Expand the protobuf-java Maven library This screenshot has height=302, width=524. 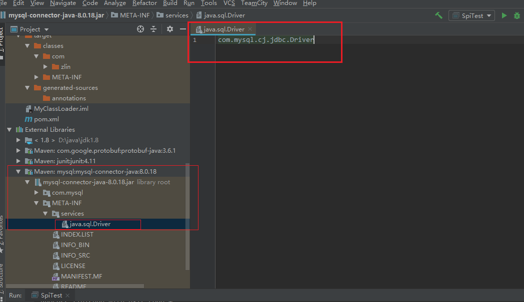(18, 150)
